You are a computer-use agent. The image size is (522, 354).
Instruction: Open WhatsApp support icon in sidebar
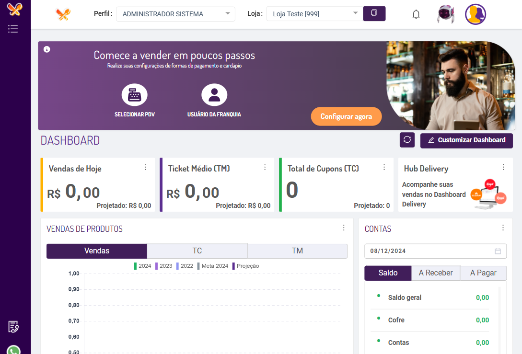pos(13,350)
